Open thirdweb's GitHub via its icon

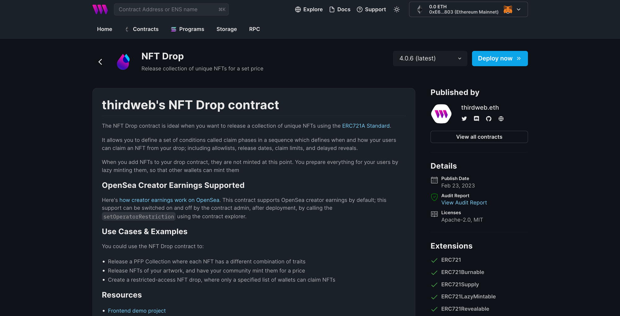[x=489, y=118]
